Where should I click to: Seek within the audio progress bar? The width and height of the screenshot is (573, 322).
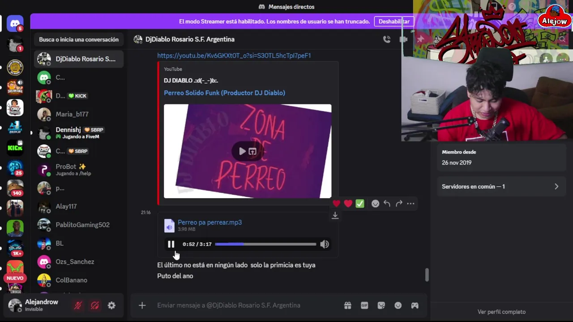pyautogui.click(x=265, y=244)
